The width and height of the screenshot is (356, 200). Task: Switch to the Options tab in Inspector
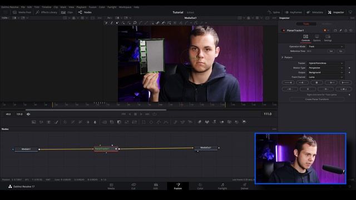pos(317,38)
